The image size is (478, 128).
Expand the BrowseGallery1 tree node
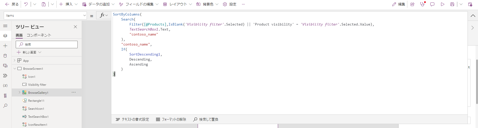point(19,92)
